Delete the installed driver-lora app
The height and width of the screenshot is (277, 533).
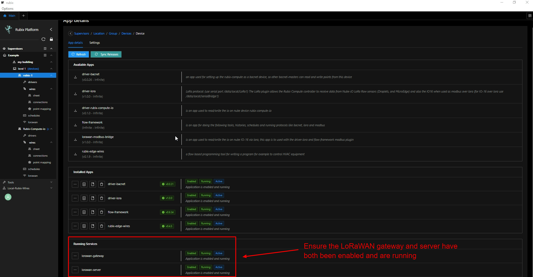coord(102,198)
